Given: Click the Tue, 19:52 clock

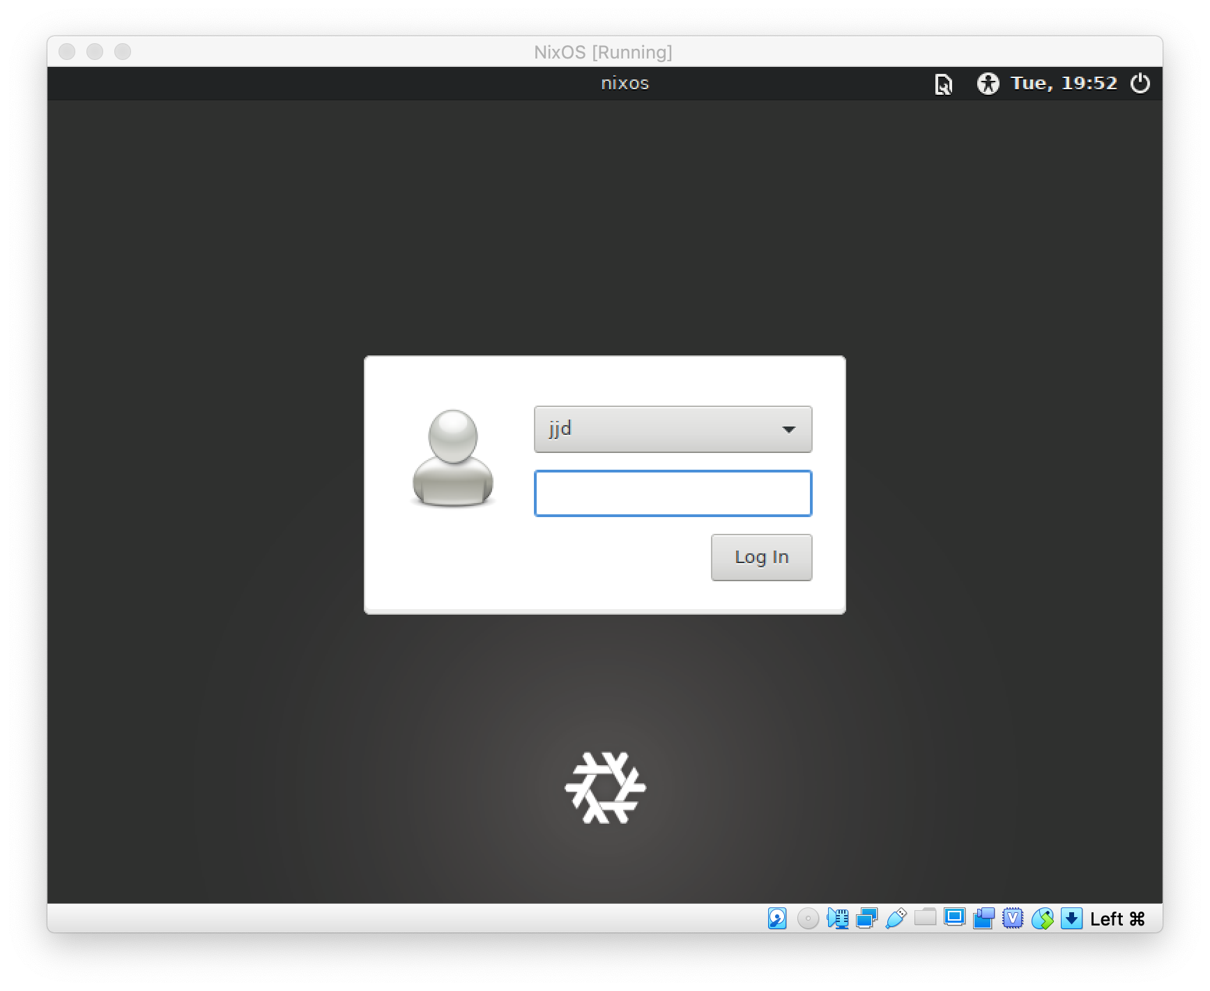Looking at the screenshot, I should [x=1064, y=84].
